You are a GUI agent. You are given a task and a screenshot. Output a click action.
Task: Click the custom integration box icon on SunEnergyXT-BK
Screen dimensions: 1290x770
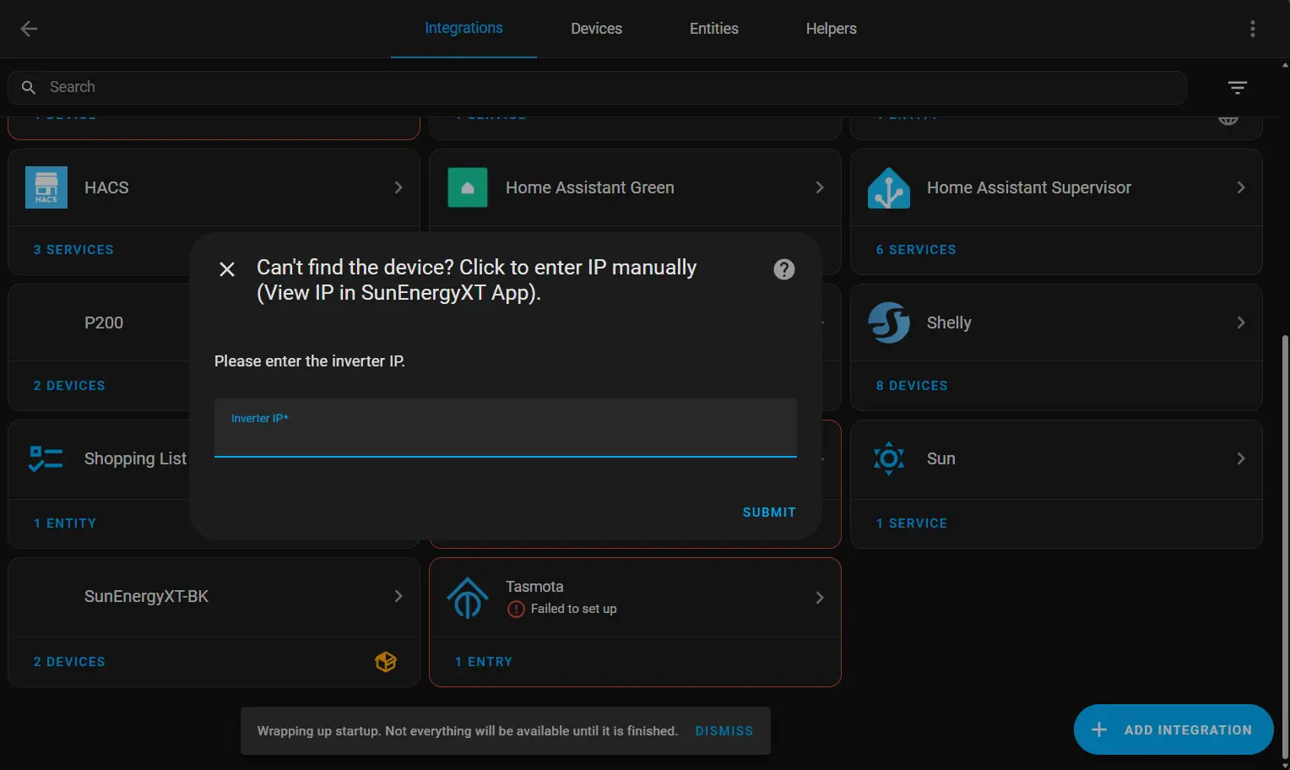(x=385, y=662)
